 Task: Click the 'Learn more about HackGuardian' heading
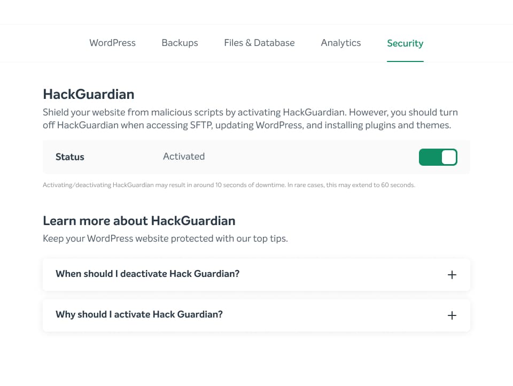coord(139,220)
